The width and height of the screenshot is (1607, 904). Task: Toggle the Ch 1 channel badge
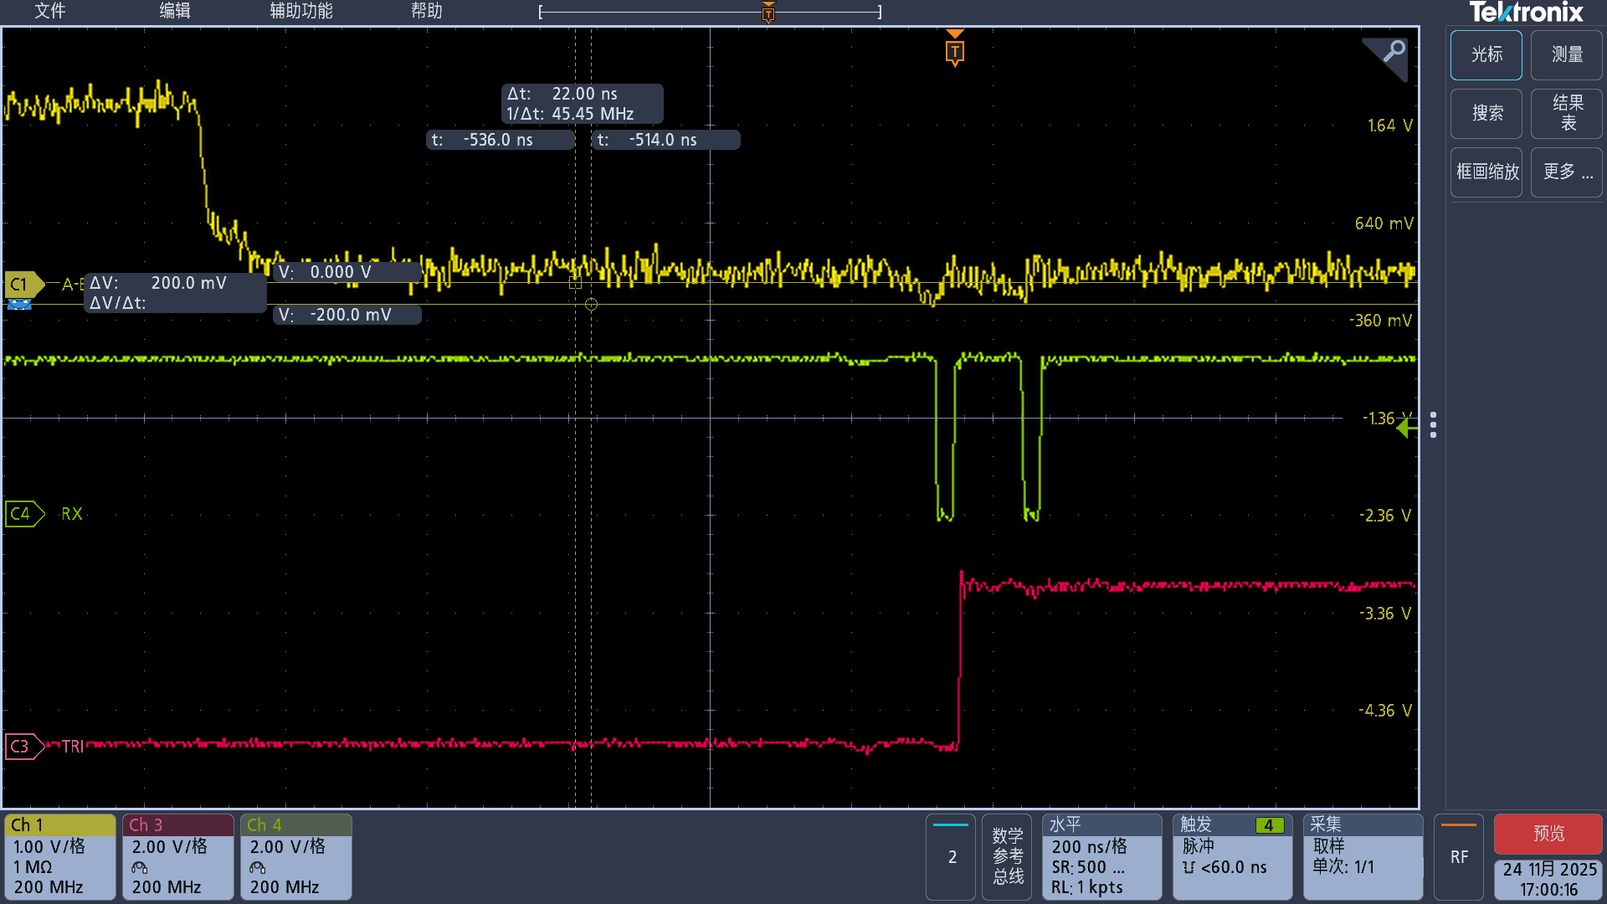[x=59, y=856]
